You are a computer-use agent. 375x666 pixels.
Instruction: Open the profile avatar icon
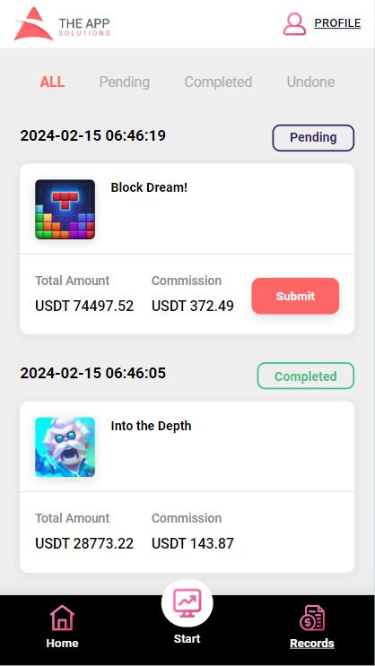point(294,24)
